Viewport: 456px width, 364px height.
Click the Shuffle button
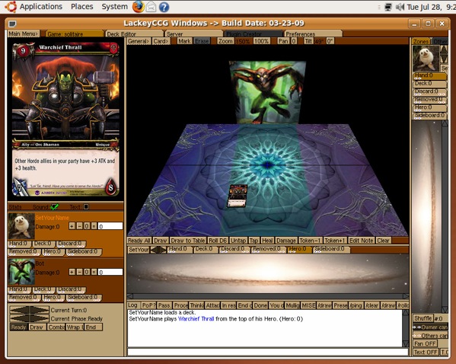point(423,318)
